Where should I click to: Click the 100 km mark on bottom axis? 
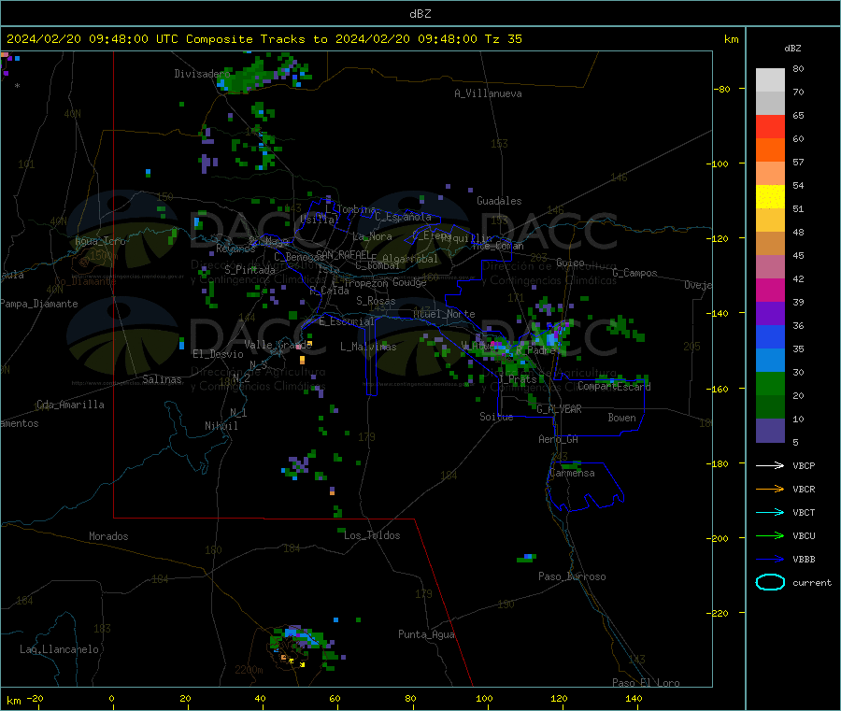click(x=484, y=699)
